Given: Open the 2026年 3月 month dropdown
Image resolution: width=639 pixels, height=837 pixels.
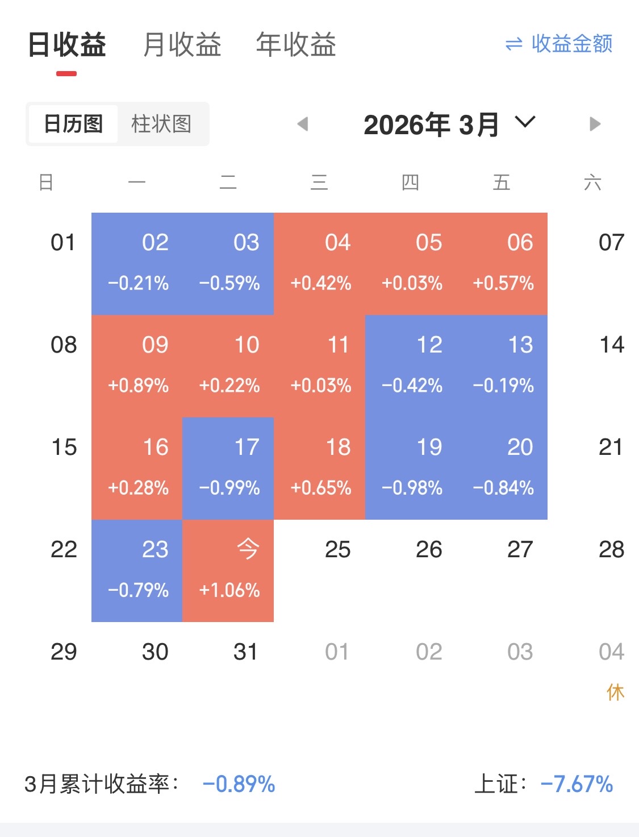Looking at the screenshot, I should coord(431,125).
